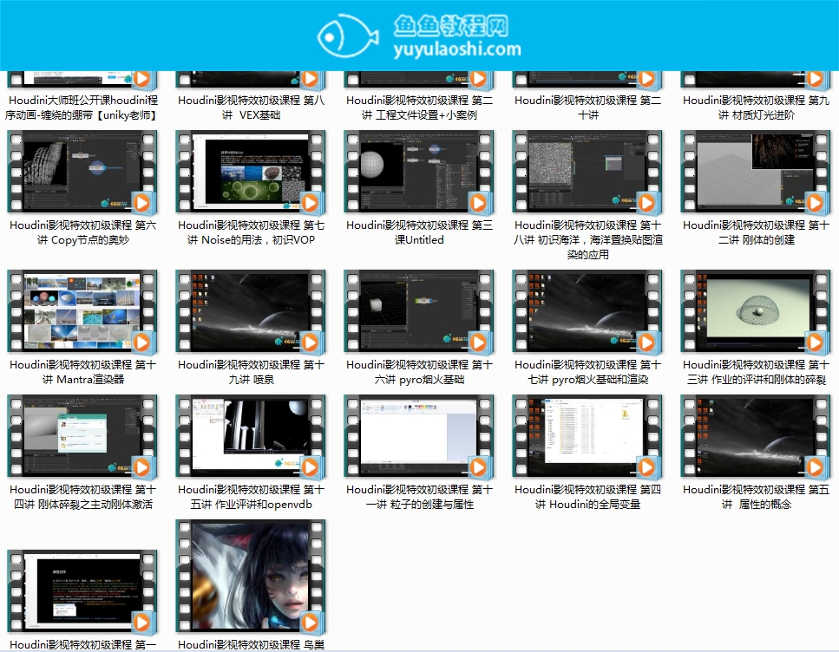Screen dimensions: 839x652
Task: Click the file name '第十九讲 喷泉'
Action: coord(251,372)
